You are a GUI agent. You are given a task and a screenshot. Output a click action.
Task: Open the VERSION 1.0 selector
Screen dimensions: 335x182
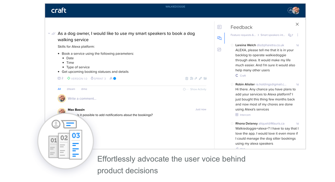tap(77, 79)
